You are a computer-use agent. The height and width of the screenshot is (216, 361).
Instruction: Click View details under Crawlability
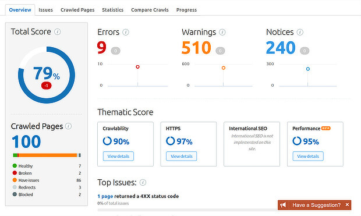118,156
